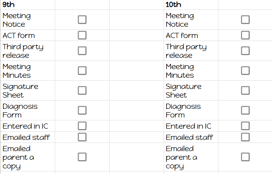Check the 9th grade Signature Sheet box
The height and width of the screenshot is (174, 272).
point(82,90)
